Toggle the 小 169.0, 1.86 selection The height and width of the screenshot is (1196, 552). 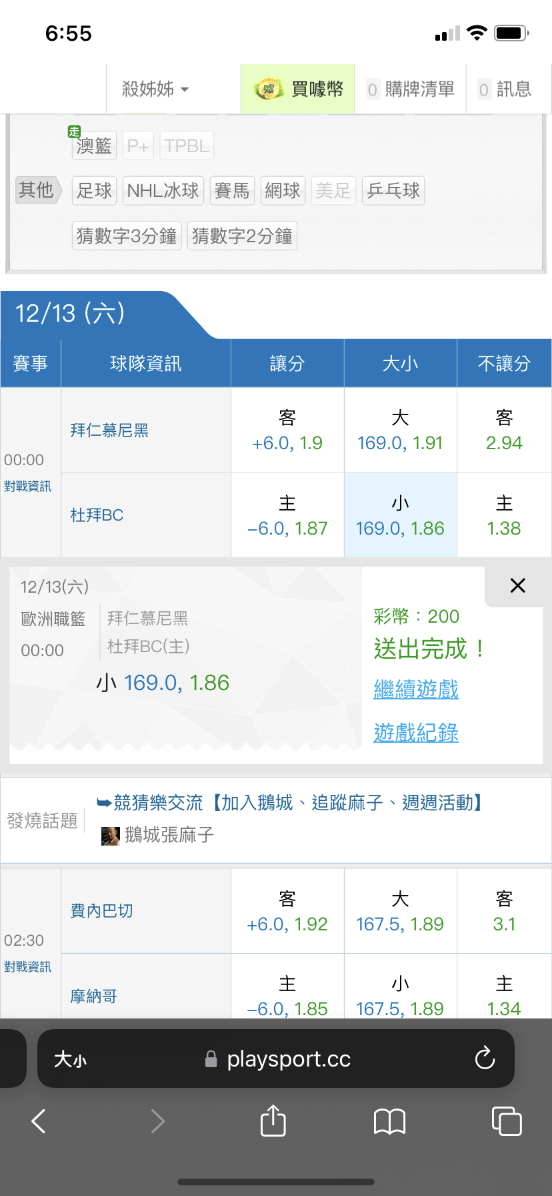400,515
